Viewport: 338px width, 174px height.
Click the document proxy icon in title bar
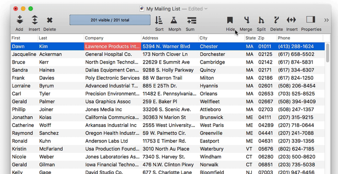tap(142, 9)
